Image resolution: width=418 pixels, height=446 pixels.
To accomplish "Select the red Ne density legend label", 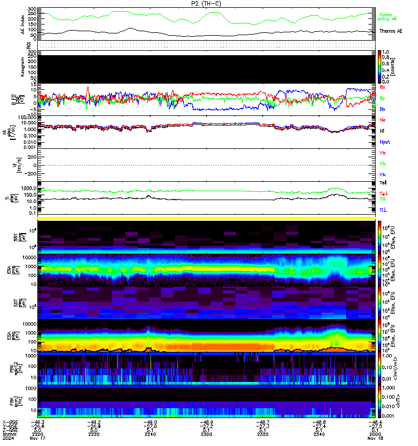I will pos(382,120).
